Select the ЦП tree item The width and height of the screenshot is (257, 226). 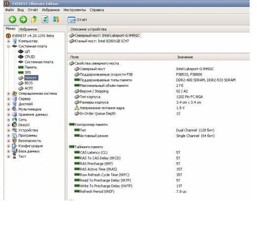pyautogui.click(x=27, y=51)
